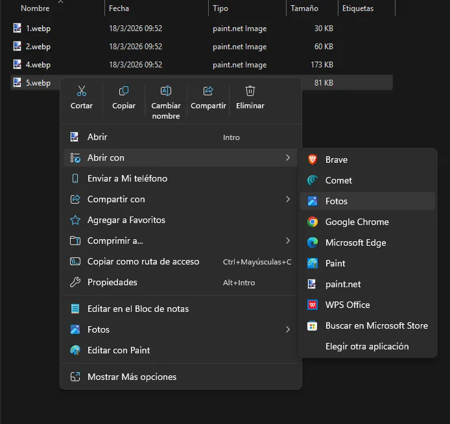The height and width of the screenshot is (424, 450).
Task: Expand the Compartir con submenu arrow
Action: point(288,199)
